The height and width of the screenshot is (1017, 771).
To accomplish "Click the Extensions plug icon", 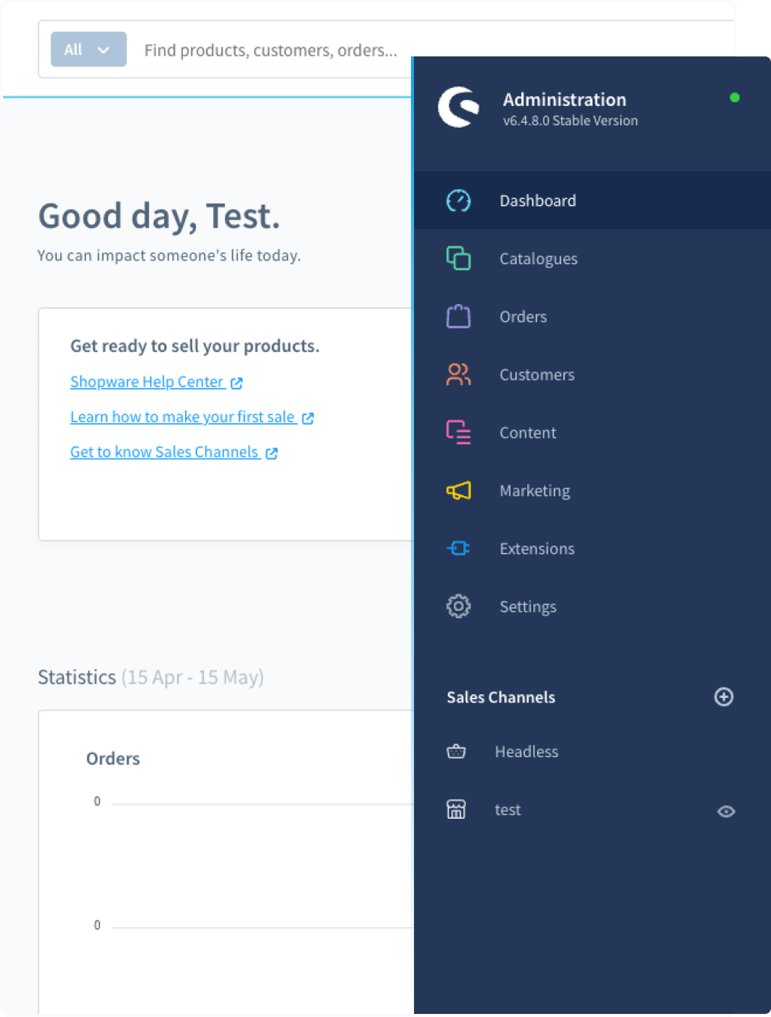I will pyautogui.click(x=459, y=548).
